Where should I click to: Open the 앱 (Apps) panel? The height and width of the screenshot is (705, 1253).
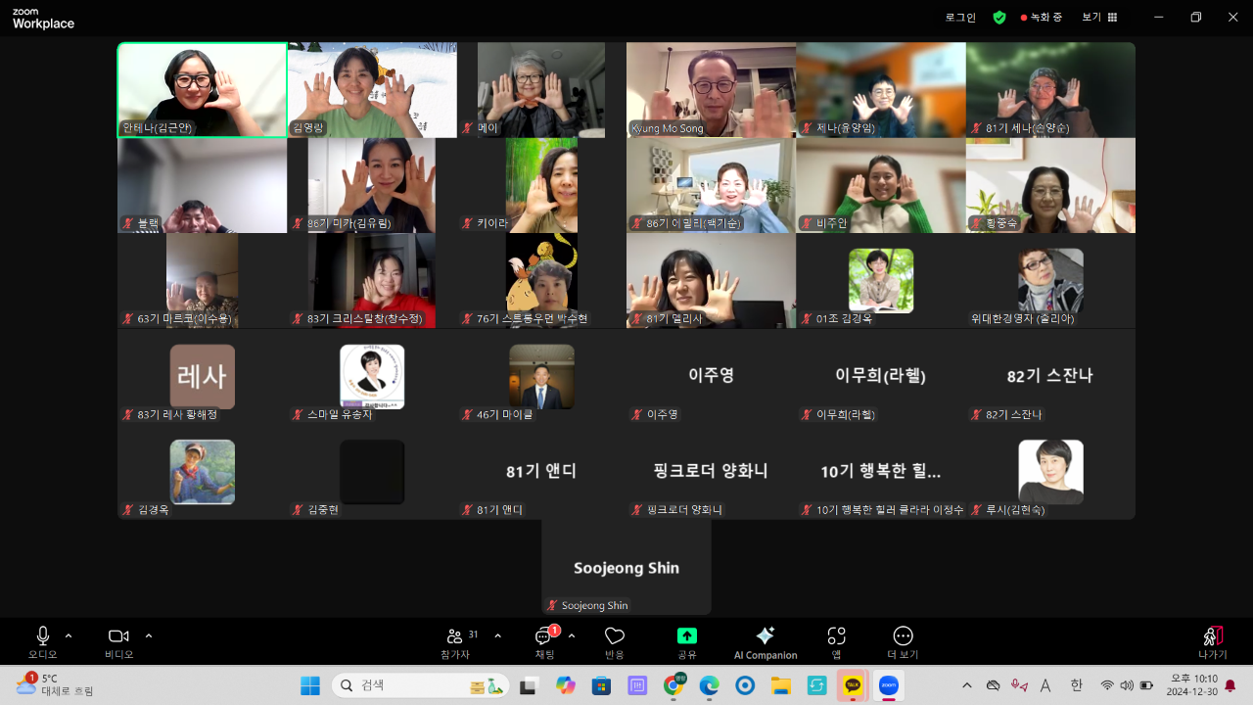click(x=835, y=641)
